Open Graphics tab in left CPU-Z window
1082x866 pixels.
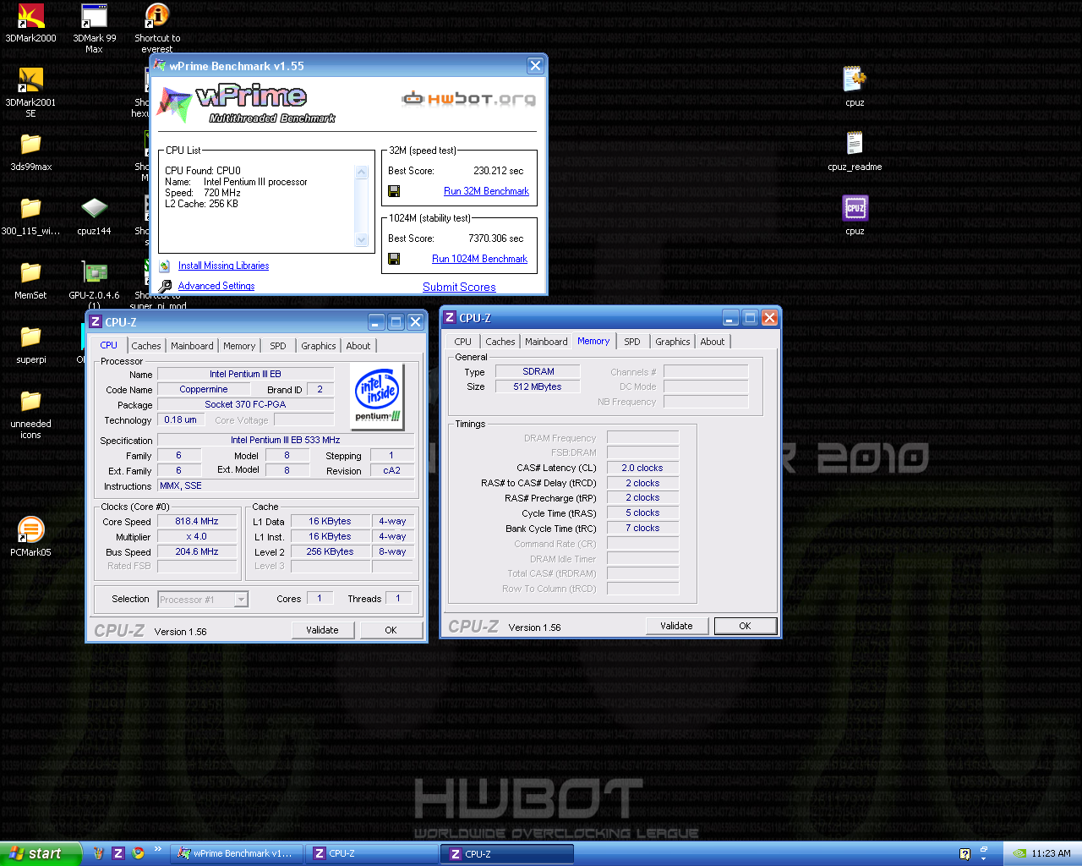coord(319,346)
